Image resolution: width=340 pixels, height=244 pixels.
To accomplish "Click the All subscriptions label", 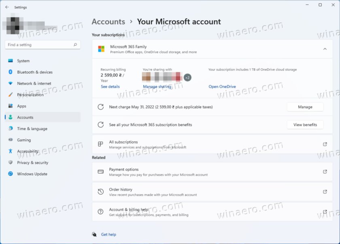I will (x=123, y=142).
